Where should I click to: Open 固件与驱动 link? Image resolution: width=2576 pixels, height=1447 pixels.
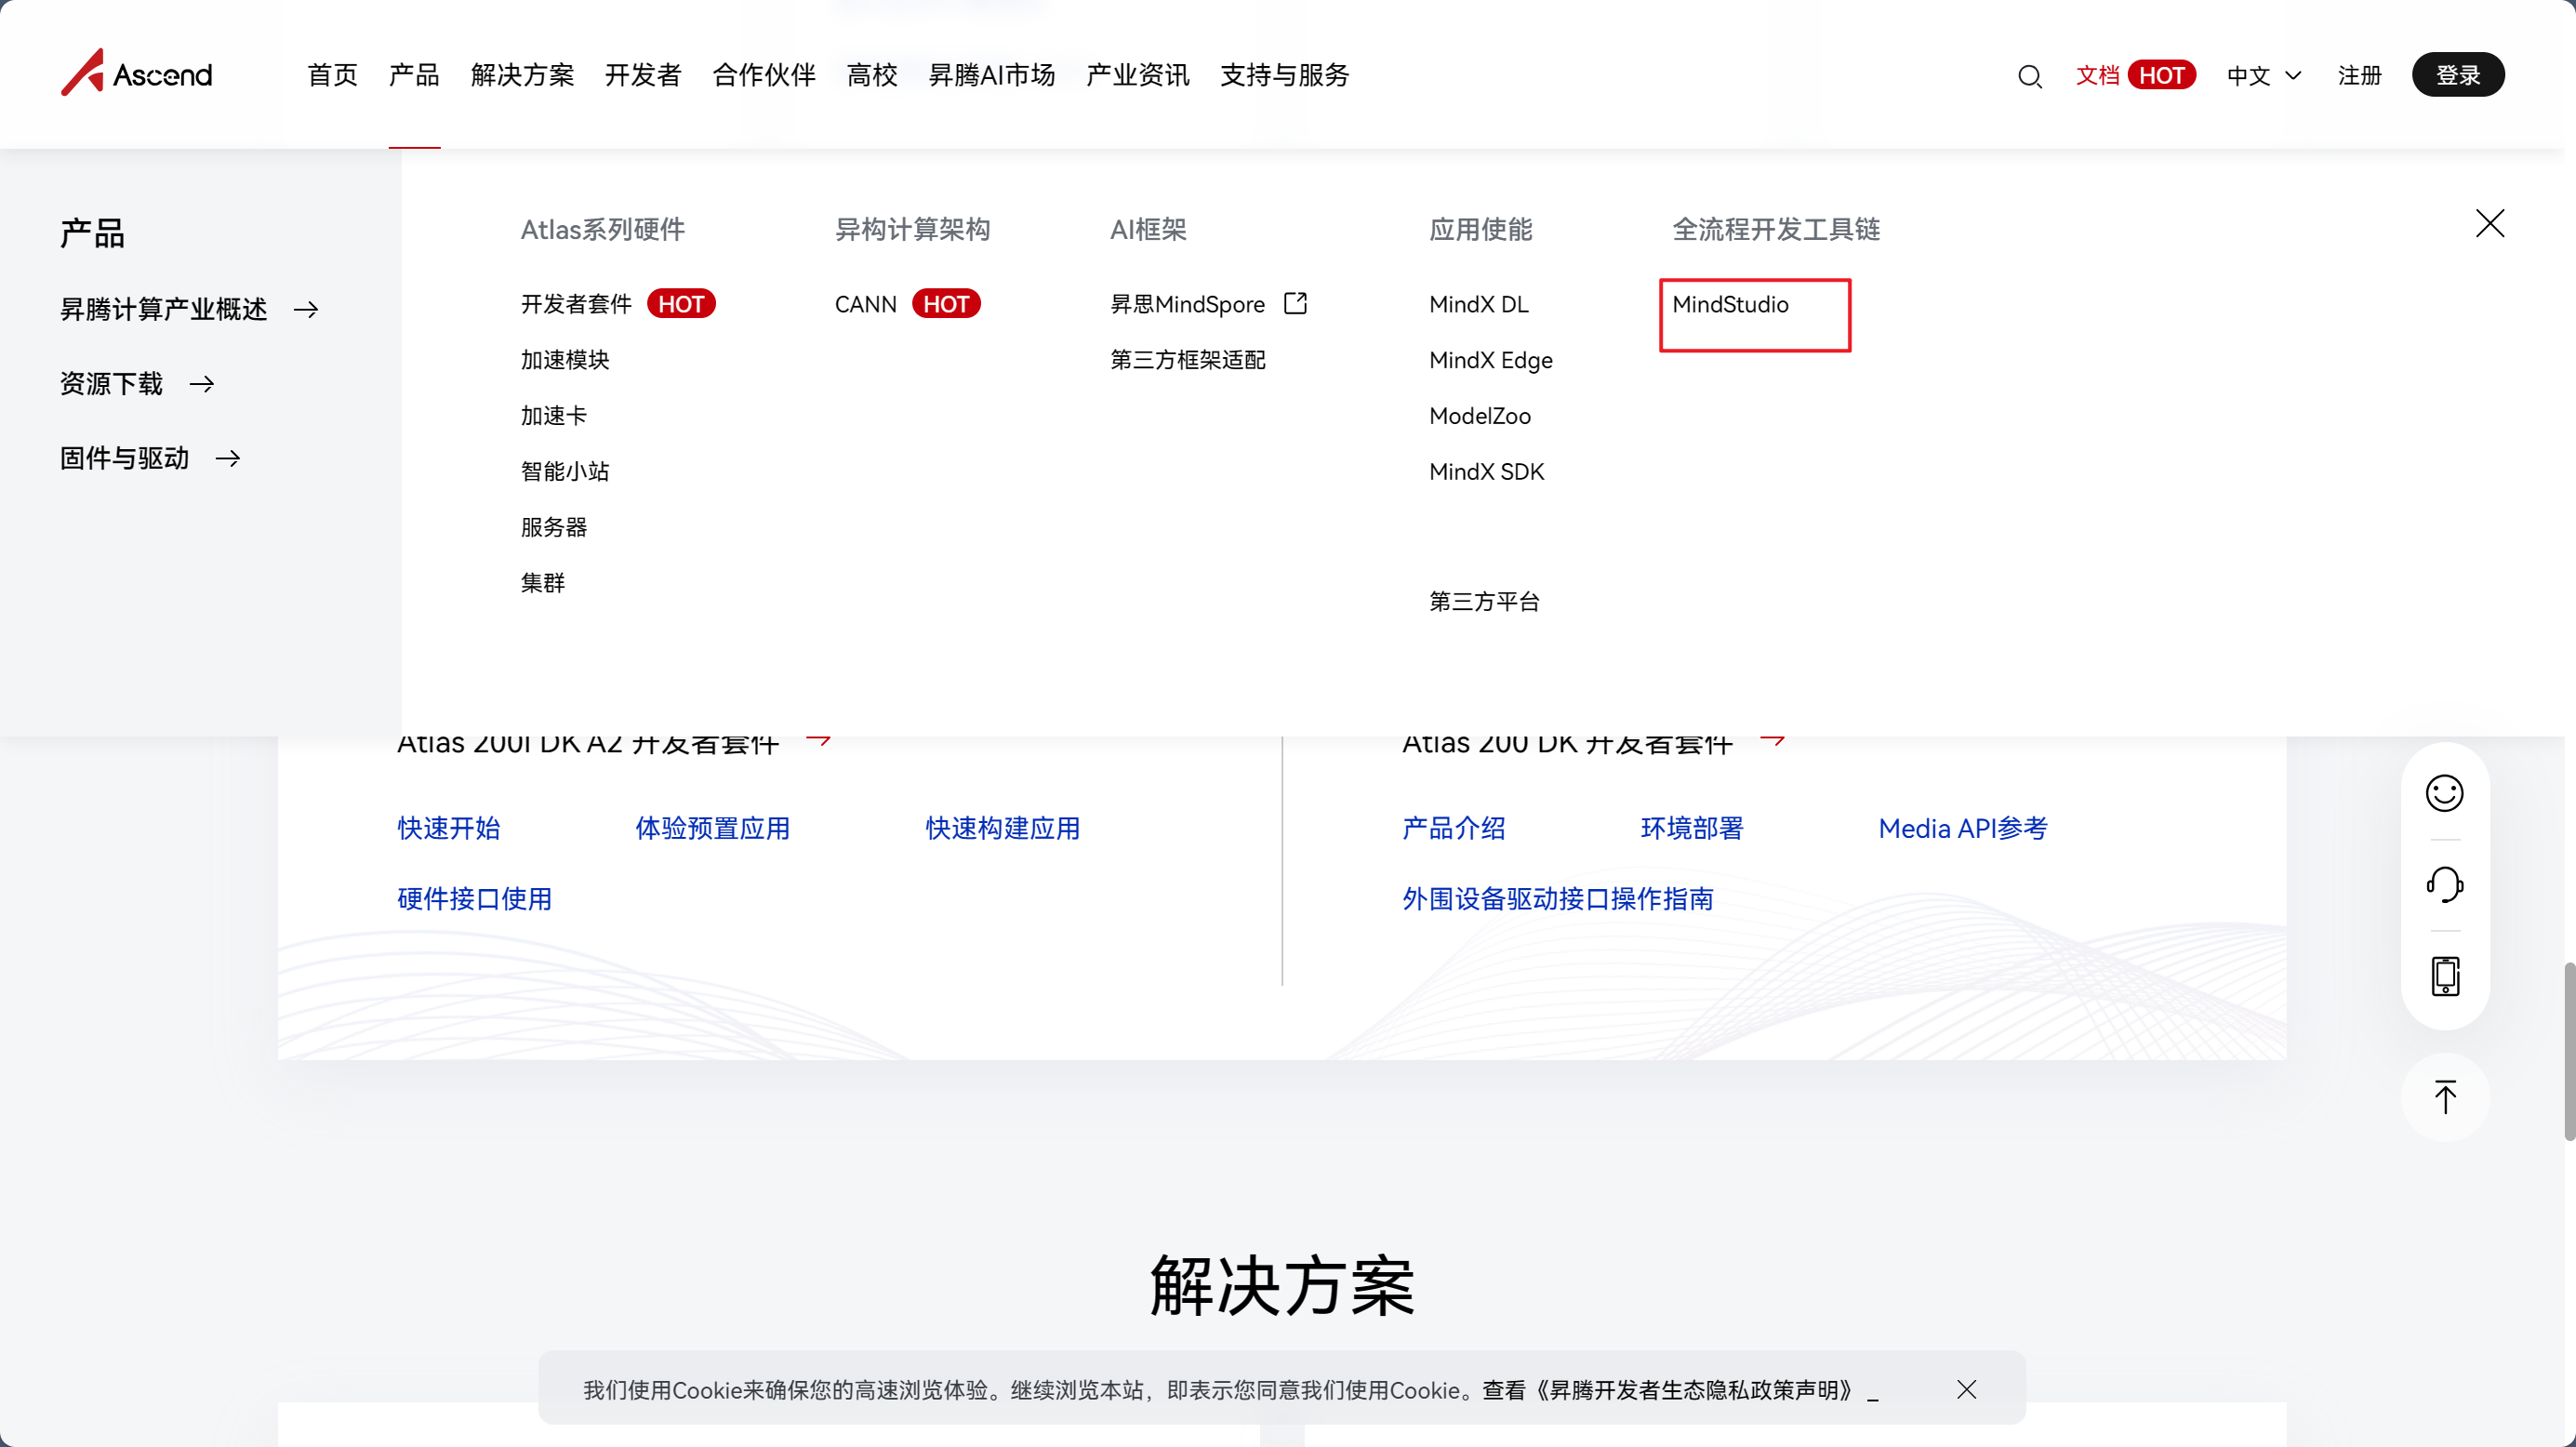click(x=124, y=458)
